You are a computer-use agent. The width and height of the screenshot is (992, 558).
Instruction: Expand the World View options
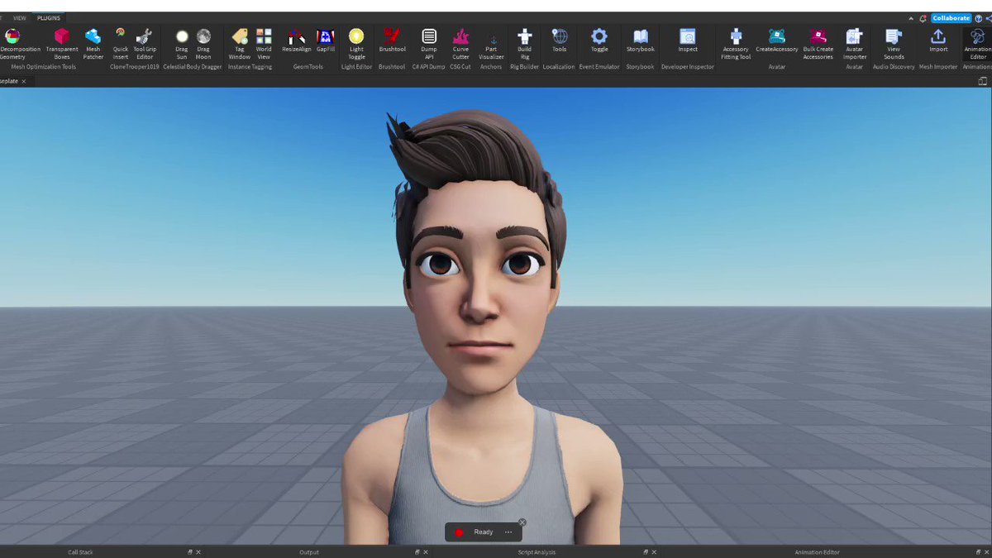(x=263, y=41)
